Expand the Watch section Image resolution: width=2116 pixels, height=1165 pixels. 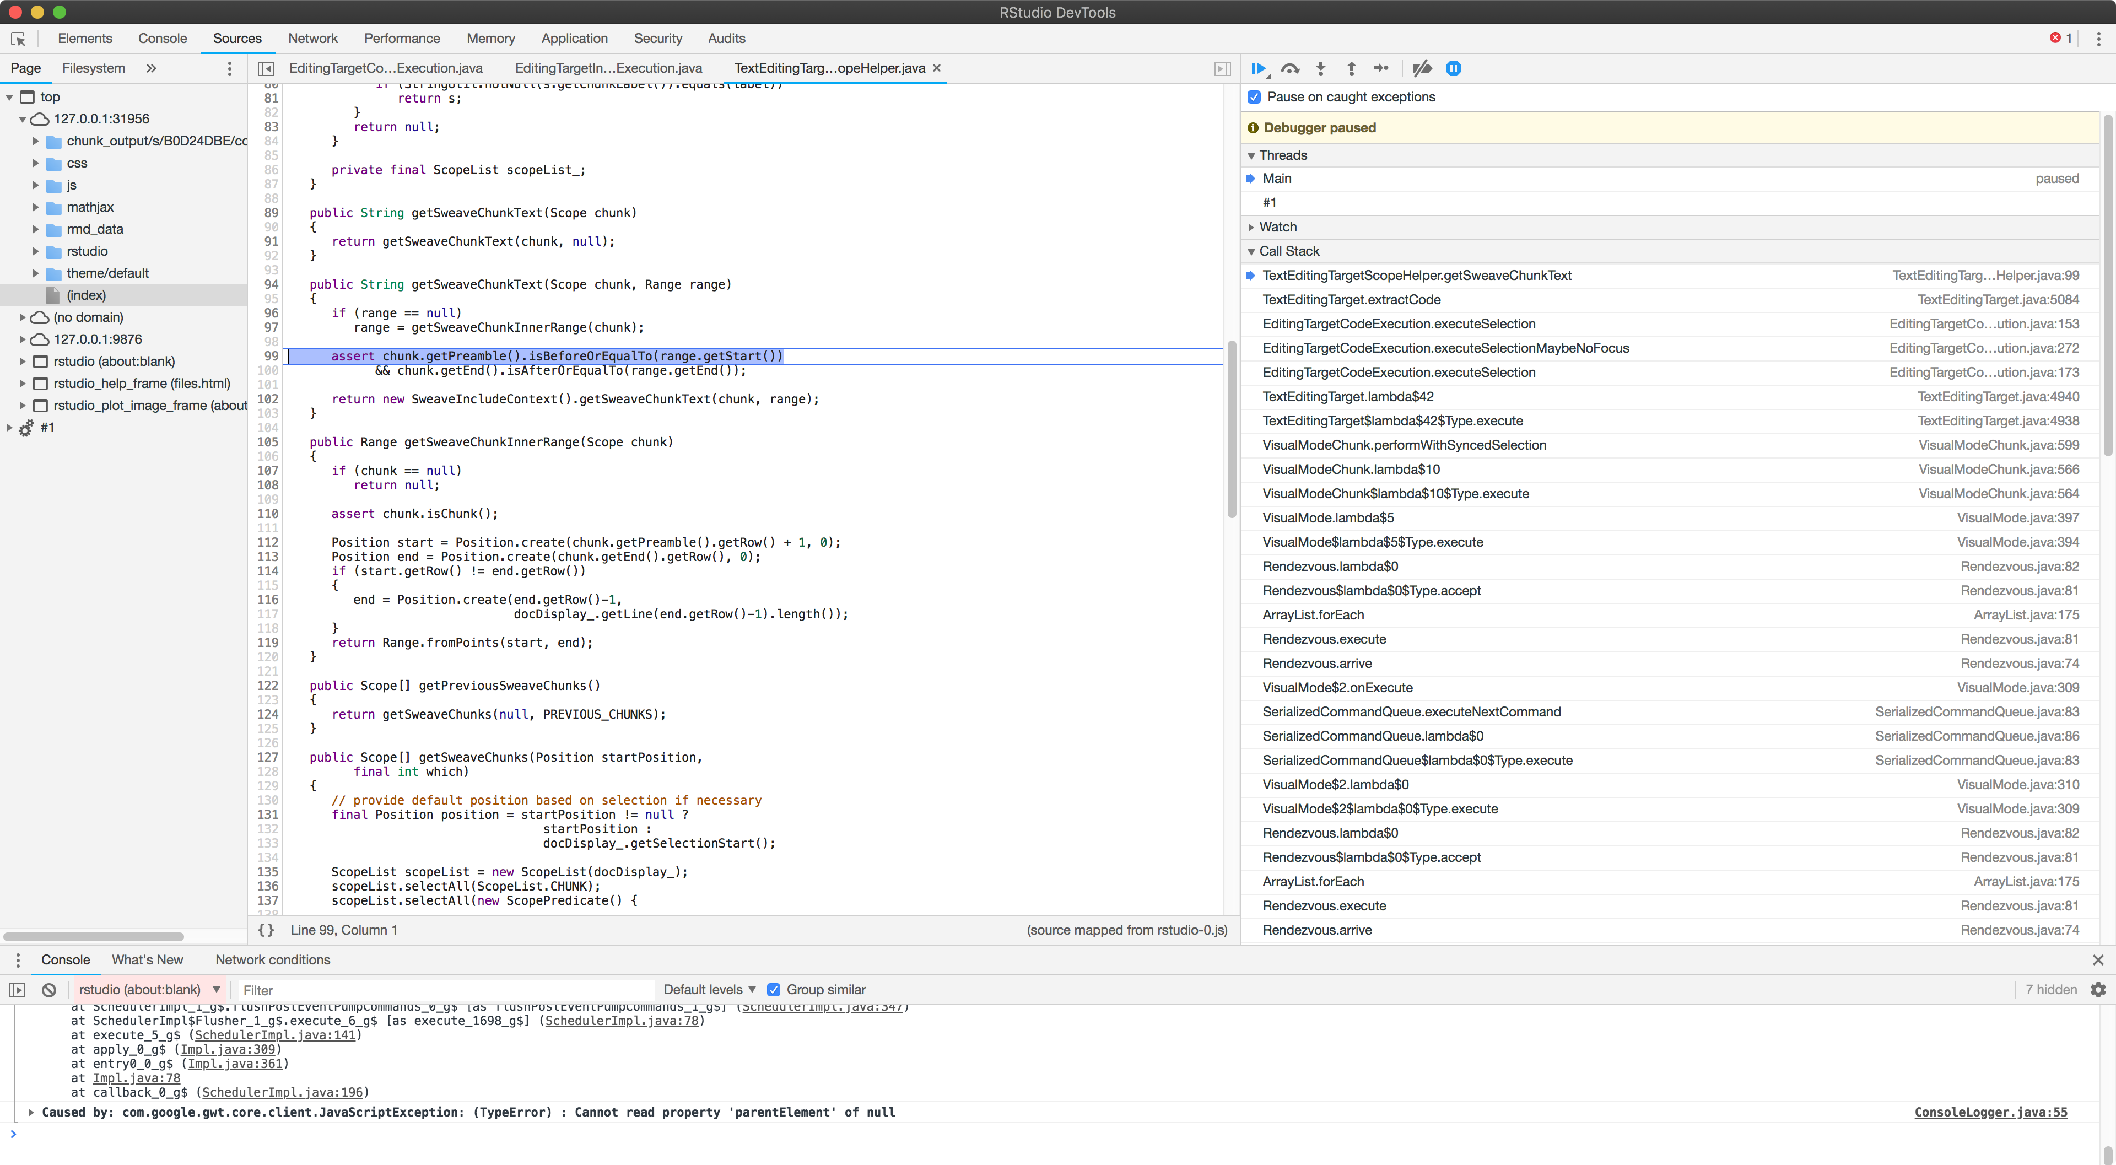[x=1252, y=226]
